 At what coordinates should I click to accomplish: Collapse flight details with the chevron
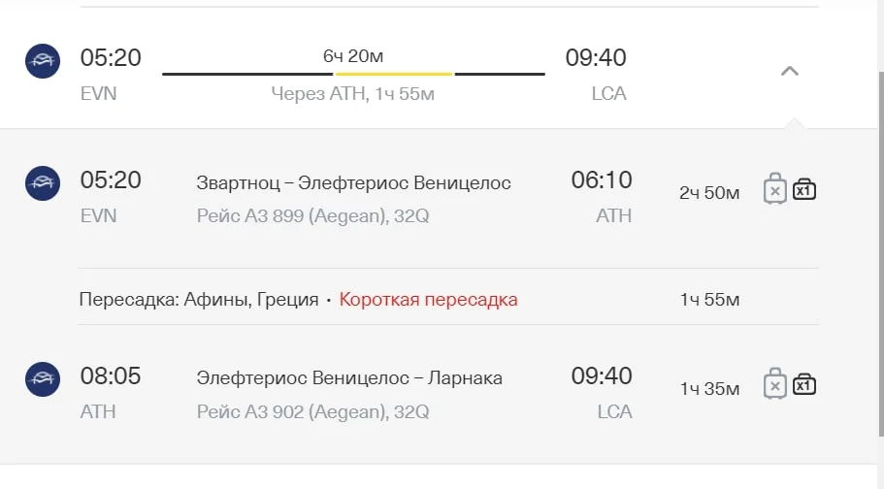(x=790, y=71)
